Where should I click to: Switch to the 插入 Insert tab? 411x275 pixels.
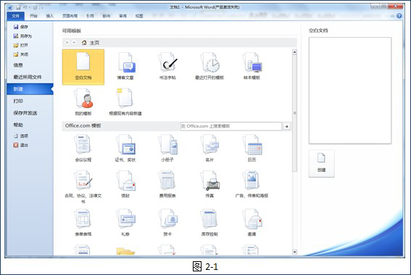point(49,16)
